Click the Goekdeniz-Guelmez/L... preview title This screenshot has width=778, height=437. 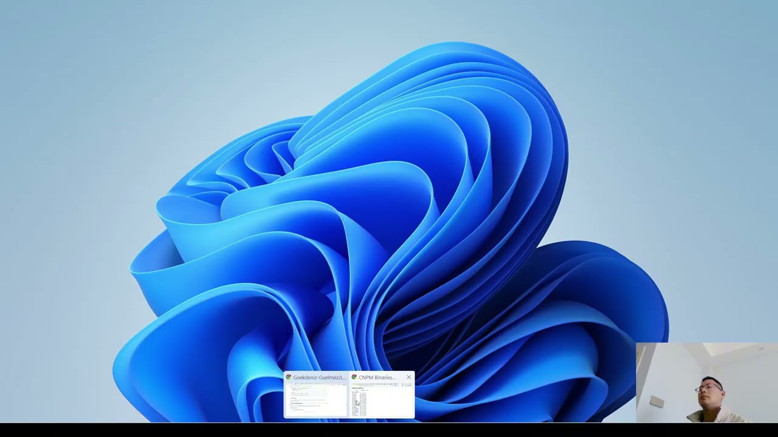320,378
